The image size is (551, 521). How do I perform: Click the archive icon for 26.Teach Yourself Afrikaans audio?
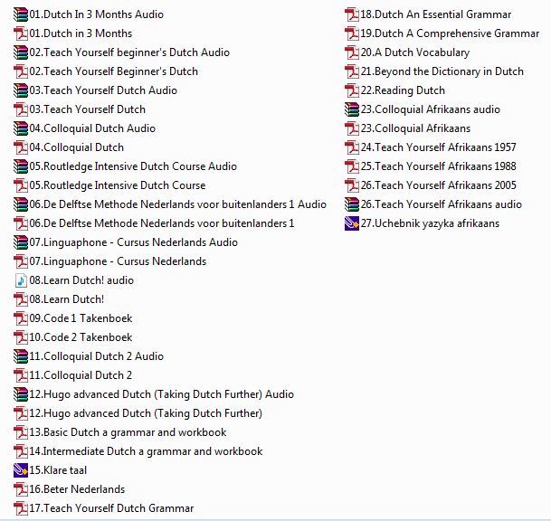[352, 204]
